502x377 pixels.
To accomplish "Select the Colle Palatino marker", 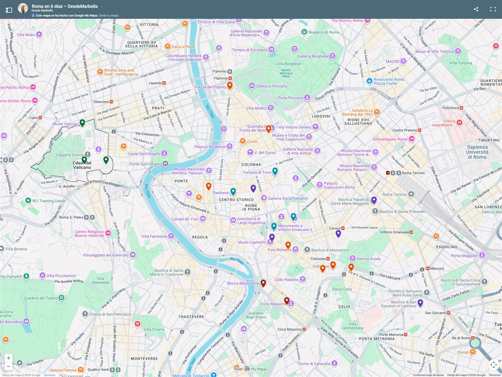I will tap(302, 279).
